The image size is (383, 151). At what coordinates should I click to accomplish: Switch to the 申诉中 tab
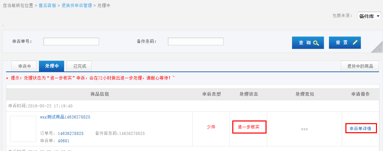(x=25, y=66)
